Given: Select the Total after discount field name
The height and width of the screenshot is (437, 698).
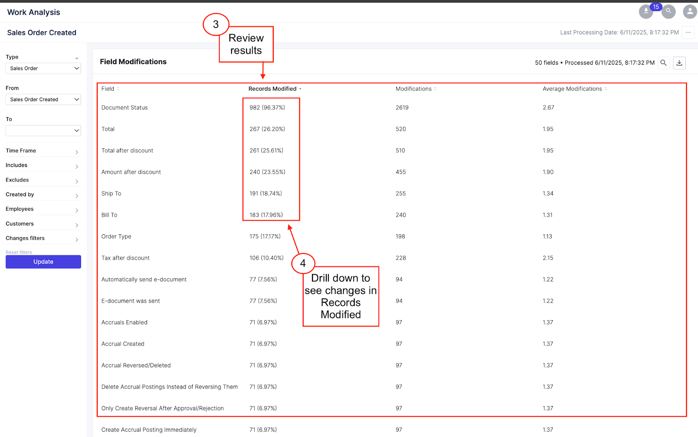Looking at the screenshot, I should tap(127, 150).
